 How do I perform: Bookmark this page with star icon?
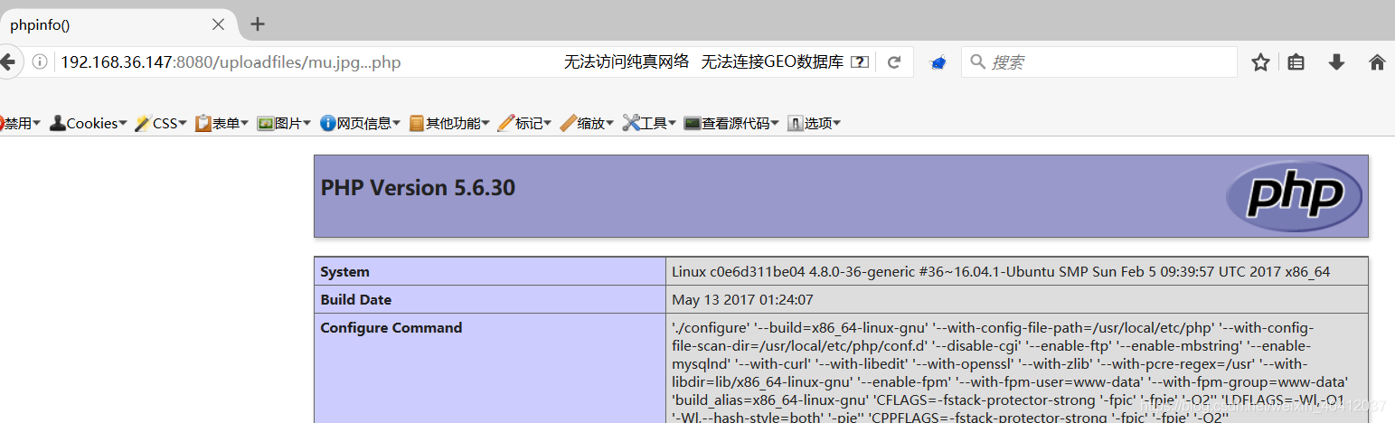1260,62
